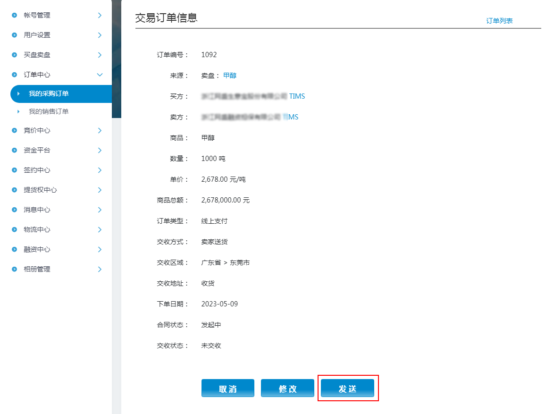Collapse the 订单中心 section chevron
554x414 pixels.
[100, 75]
